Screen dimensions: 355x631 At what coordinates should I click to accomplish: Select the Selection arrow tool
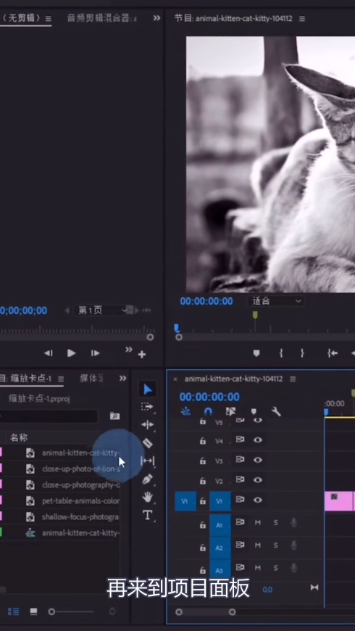pyautogui.click(x=148, y=389)
